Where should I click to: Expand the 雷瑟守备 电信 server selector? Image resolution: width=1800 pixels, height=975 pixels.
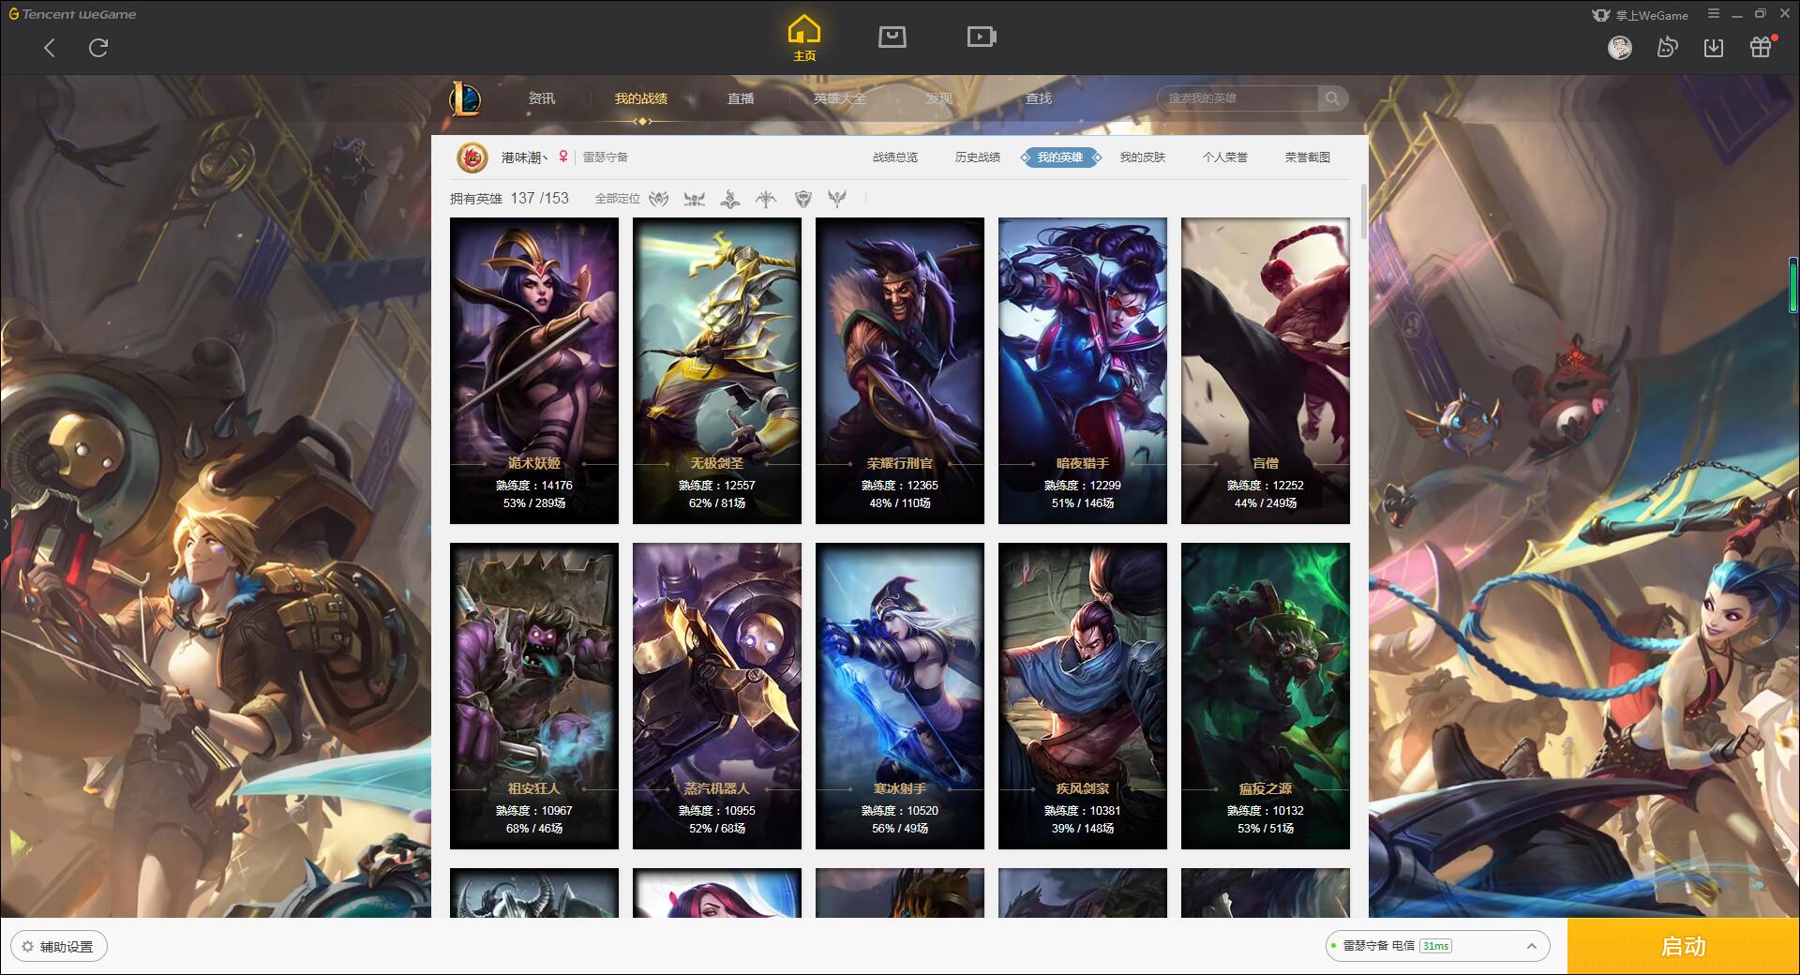click(x=1437, y=946)
